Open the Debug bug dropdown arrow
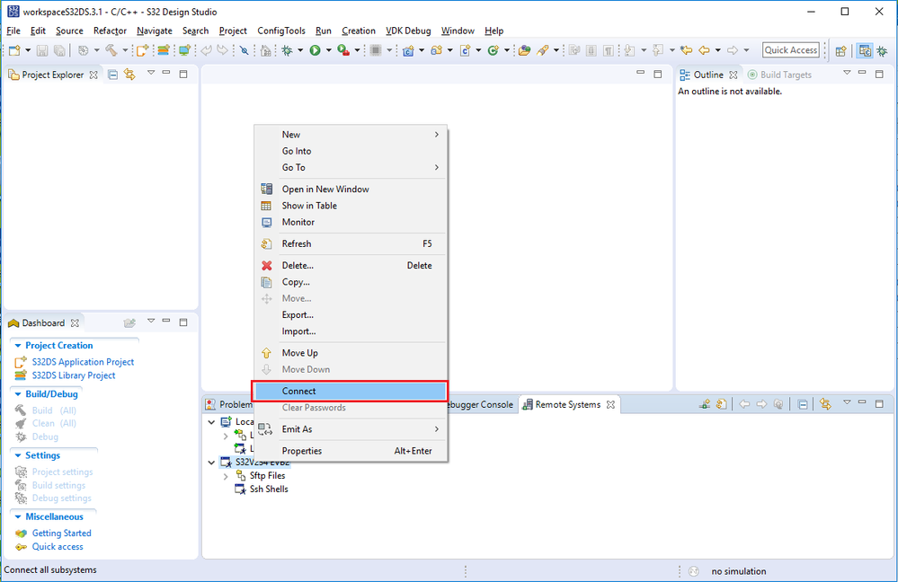Image resolution: width=898 pixels, height=582 pixels. click(x=300, y=50)
